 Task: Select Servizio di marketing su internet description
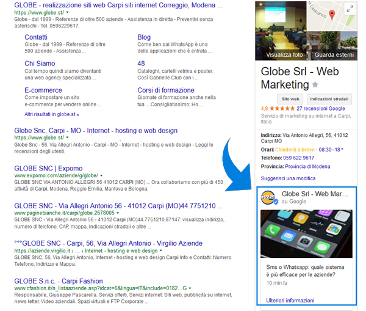coord(306,119)
